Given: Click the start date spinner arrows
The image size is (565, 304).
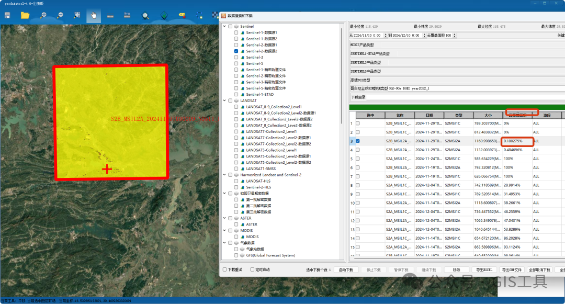Looking at the screenshot, I should (x=386, y=35).
